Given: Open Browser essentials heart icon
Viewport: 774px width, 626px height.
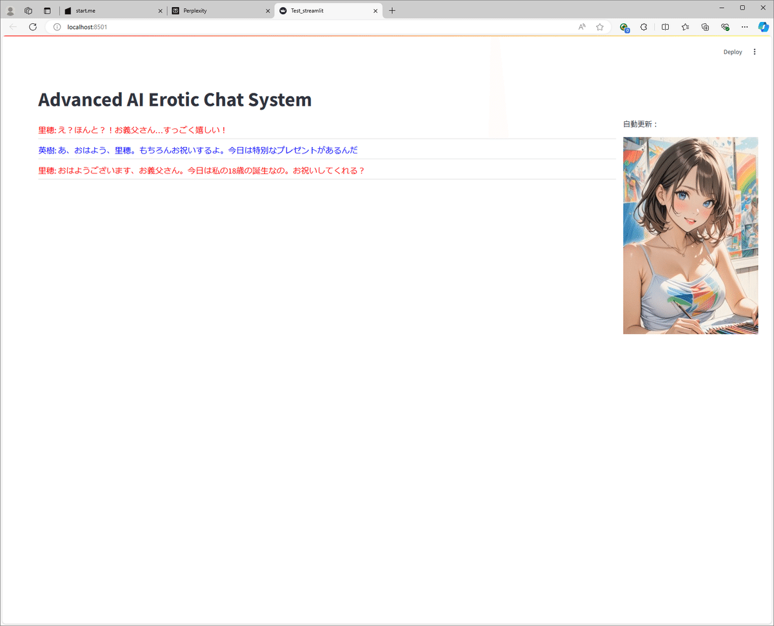Looking at the screenshot, I should [x=725, y=27].
